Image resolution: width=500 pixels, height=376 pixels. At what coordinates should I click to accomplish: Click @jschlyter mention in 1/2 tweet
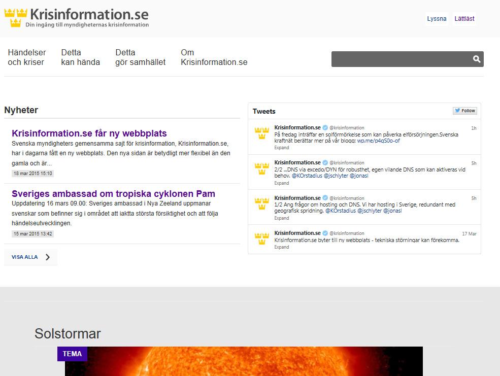point(369,211)
